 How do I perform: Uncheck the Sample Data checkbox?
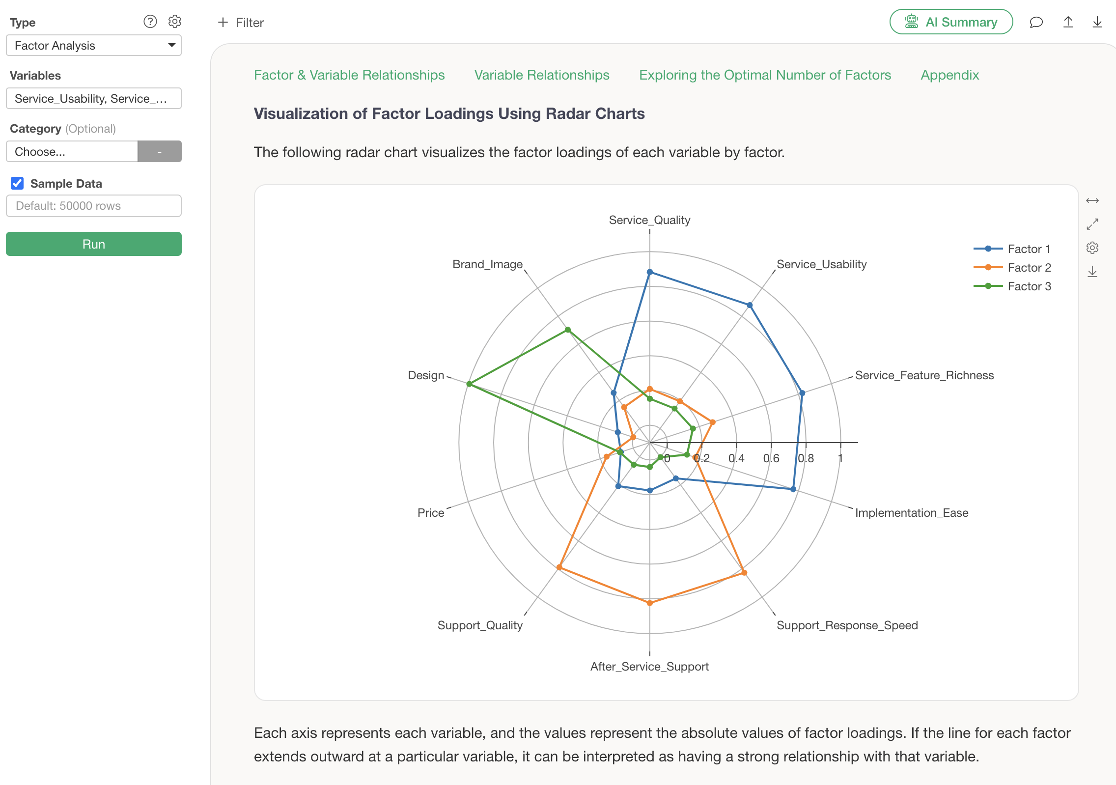coord(17,183)
